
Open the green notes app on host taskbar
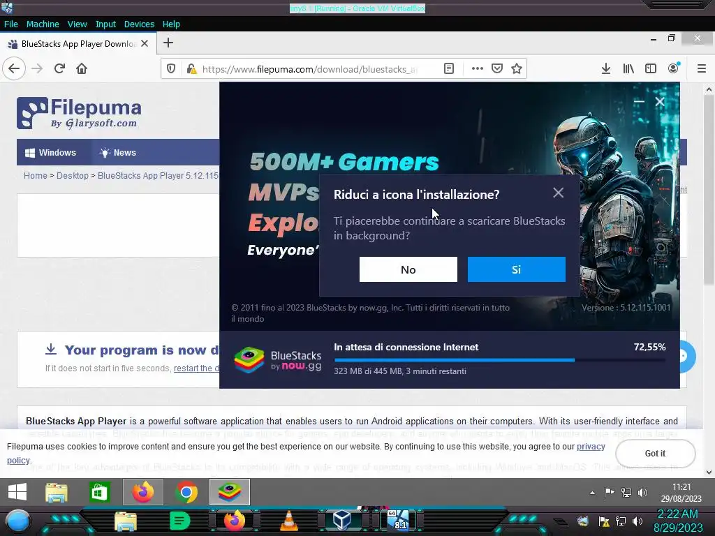click(x=179, y=521)
